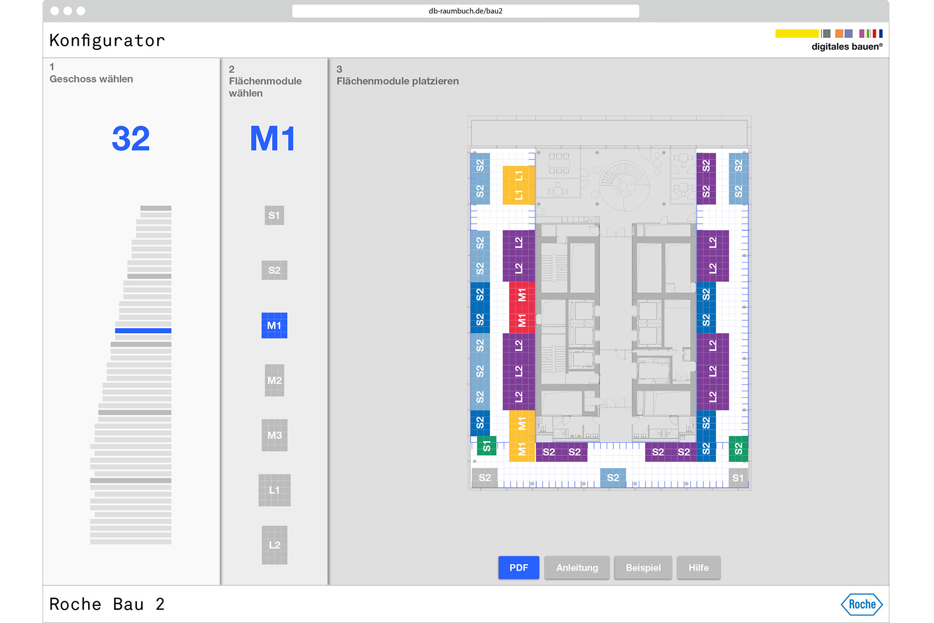Export the floor plan via PDF button
The height and width of the screenshot is (623, 934).
pos(518,567)
